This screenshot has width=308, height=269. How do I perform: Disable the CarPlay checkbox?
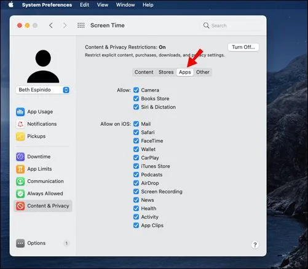click(x=136, y=158)
